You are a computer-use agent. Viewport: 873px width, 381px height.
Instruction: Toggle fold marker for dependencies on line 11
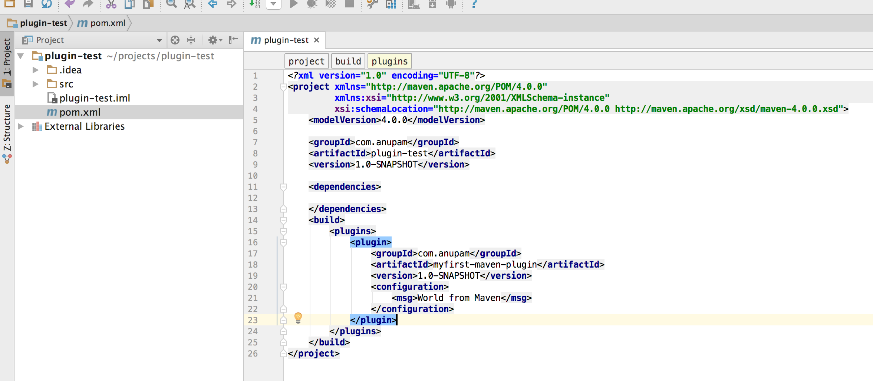tap(283, 187)
